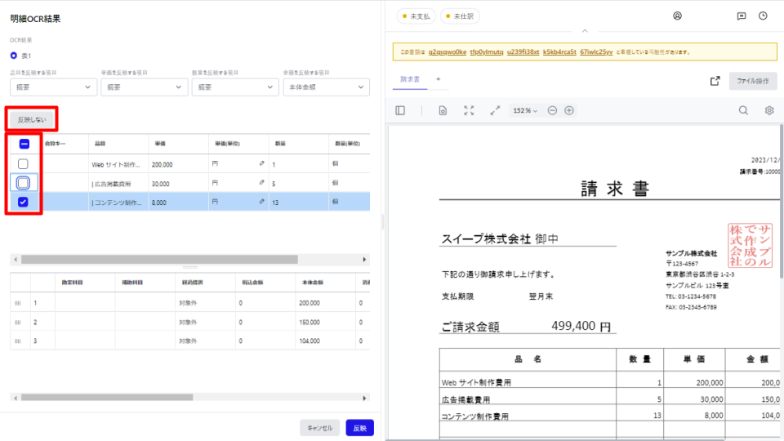Open the history clock icon
The height and width of the screenshot is (441, 784).
click(x=763, y=16)
